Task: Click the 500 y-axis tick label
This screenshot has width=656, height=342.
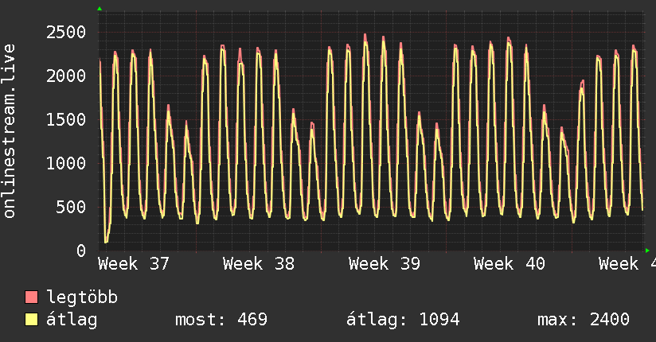Action: tap(71, 207)
